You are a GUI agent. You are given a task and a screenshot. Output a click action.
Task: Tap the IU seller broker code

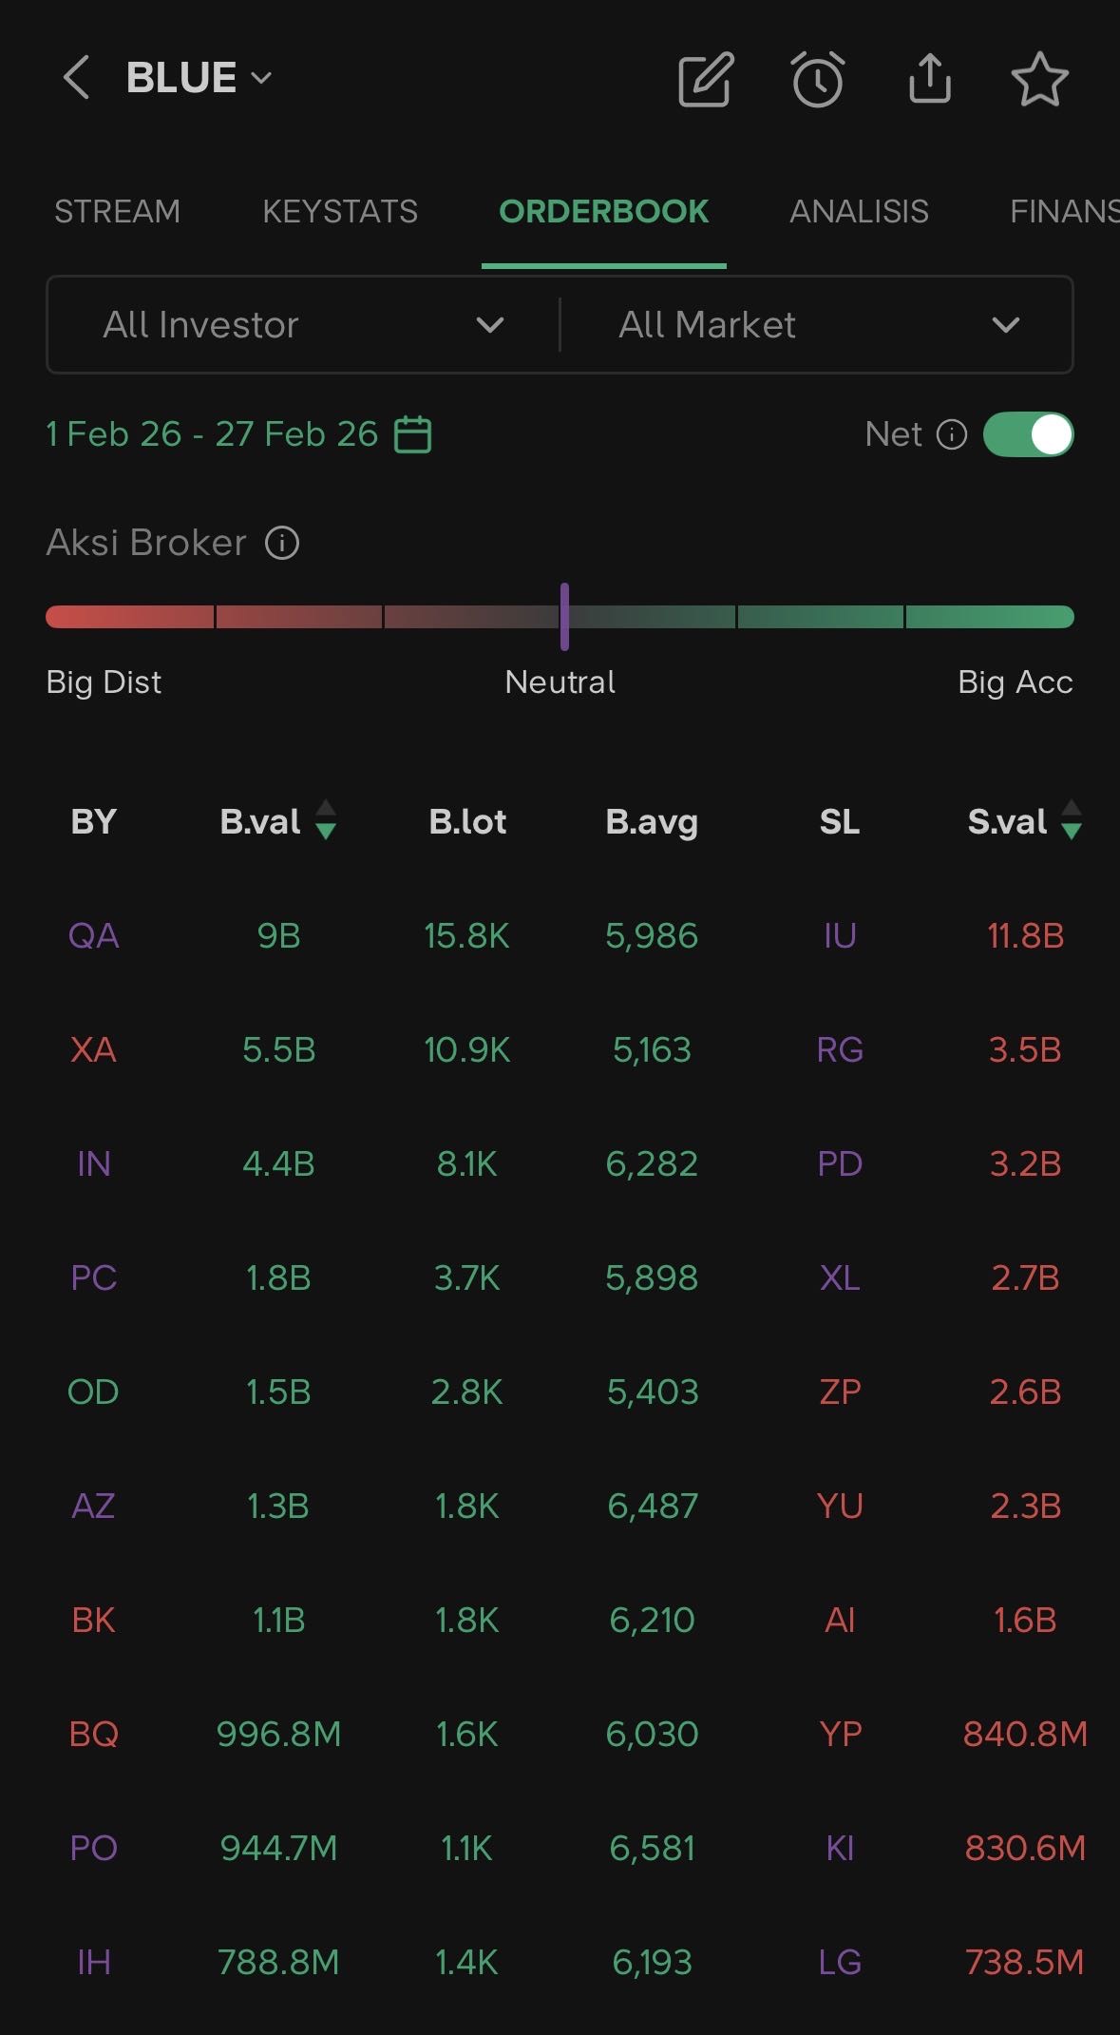tap(840, 936)
